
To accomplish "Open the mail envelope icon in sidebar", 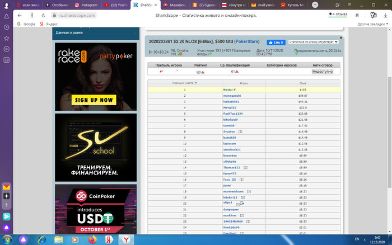I will 7,187.
